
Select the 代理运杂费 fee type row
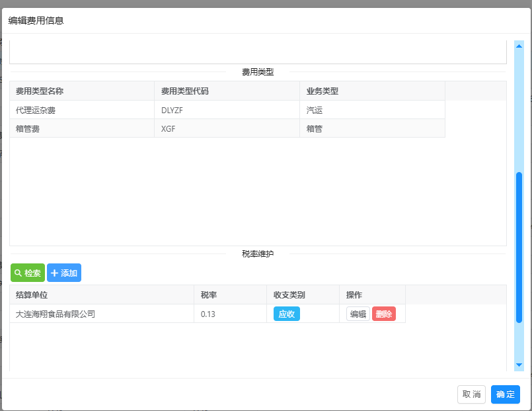pos(82,110)
